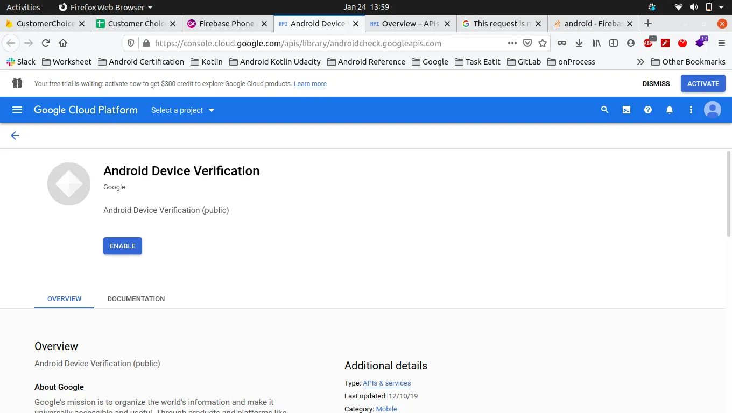Bookmark this page with the star icon
The image size is (732, 413).
pyautogui.click(x=543, y=43)
